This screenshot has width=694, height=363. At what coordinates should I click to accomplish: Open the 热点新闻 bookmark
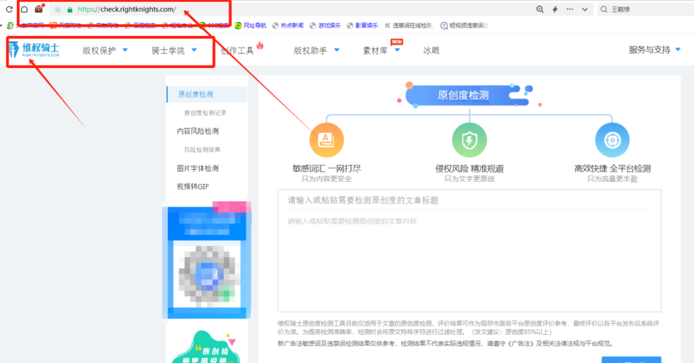(x=288, y=25)
